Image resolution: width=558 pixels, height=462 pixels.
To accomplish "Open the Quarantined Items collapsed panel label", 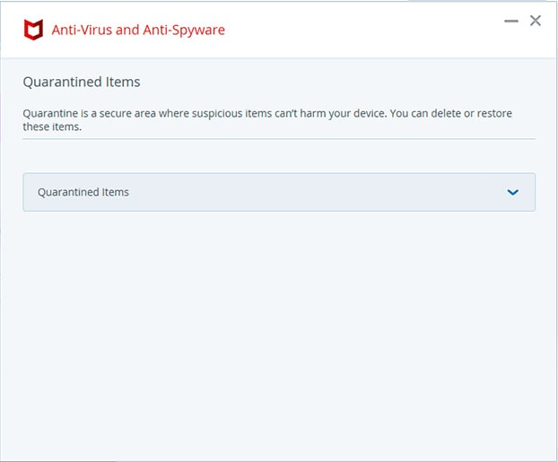I will [x=83, y=192].
